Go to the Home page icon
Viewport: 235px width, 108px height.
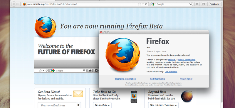(x=197, y=4)
